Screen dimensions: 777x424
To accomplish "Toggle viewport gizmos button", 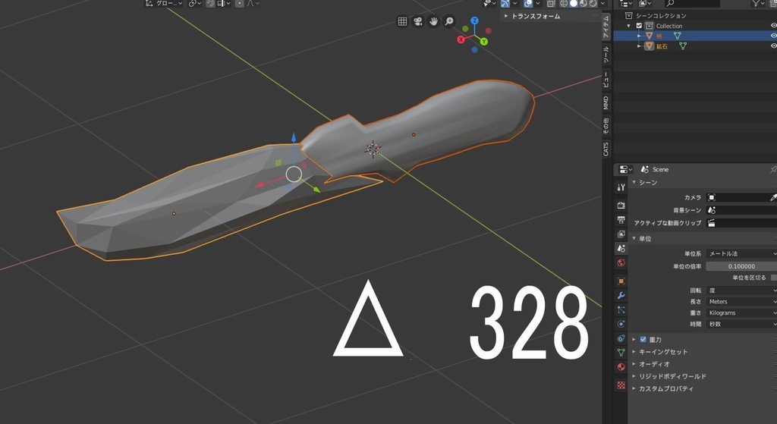I will pyautogui.click(x=505, y=4).
